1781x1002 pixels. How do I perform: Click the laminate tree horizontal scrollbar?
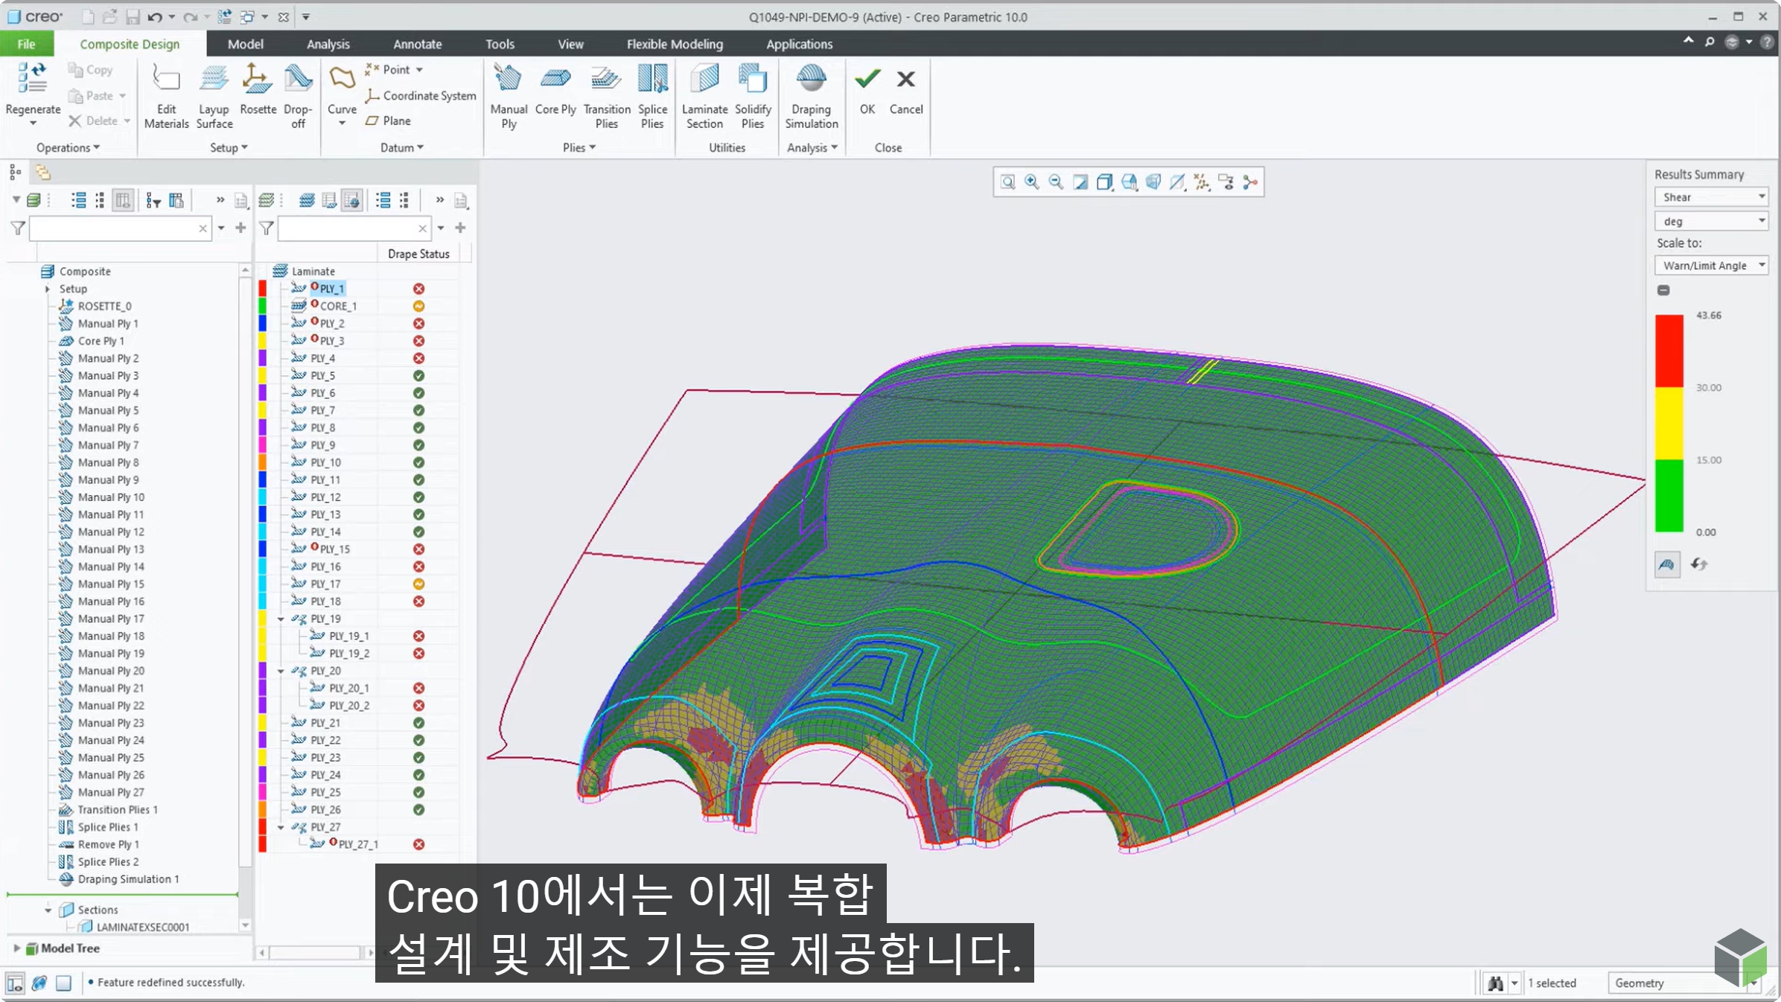315,952
